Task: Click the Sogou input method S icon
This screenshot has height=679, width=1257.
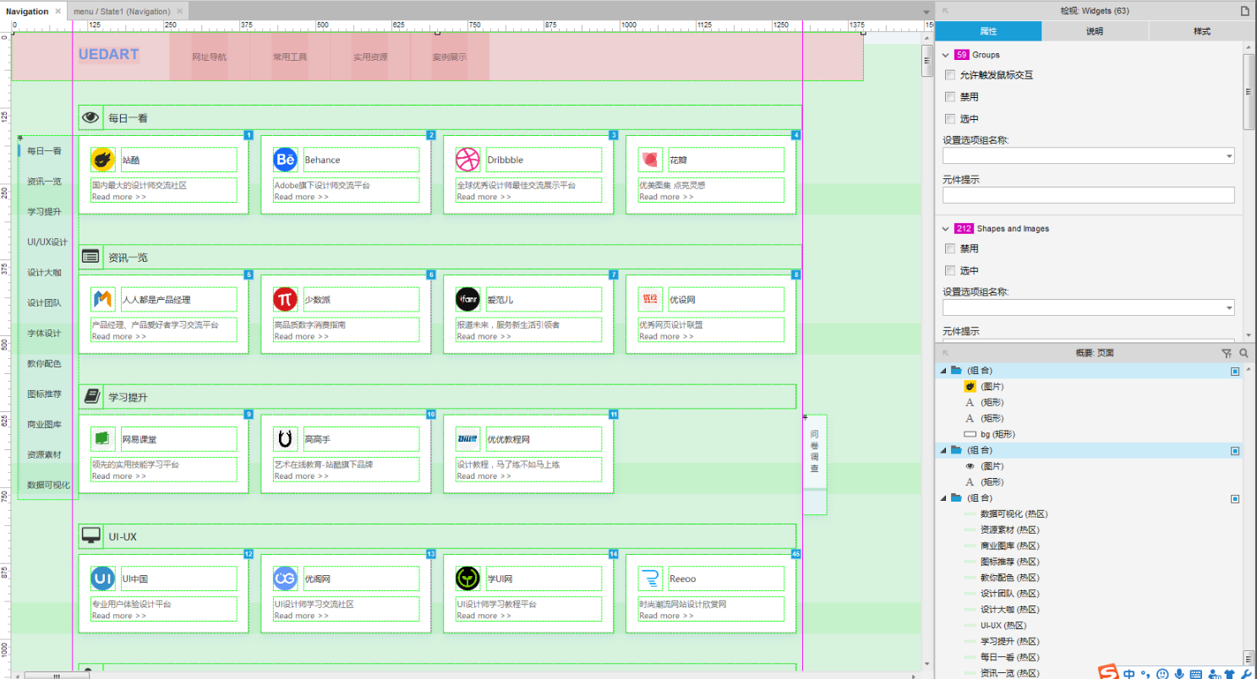Action: coord(1108,672)
